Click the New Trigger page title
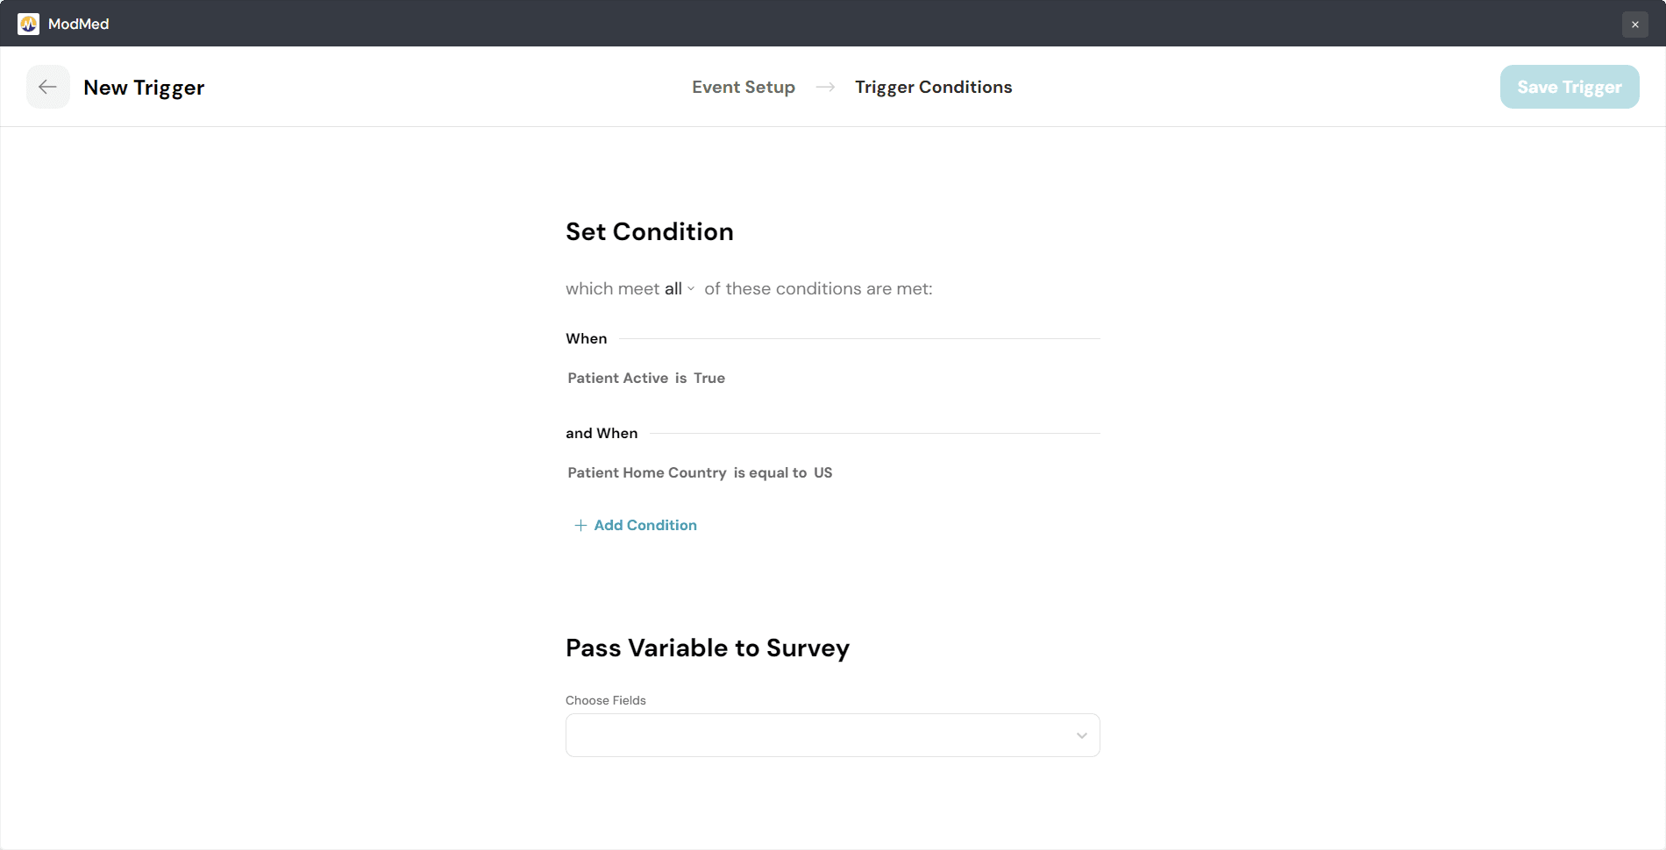This screenshot has width=1666, height=850. [x=144, y=87]
